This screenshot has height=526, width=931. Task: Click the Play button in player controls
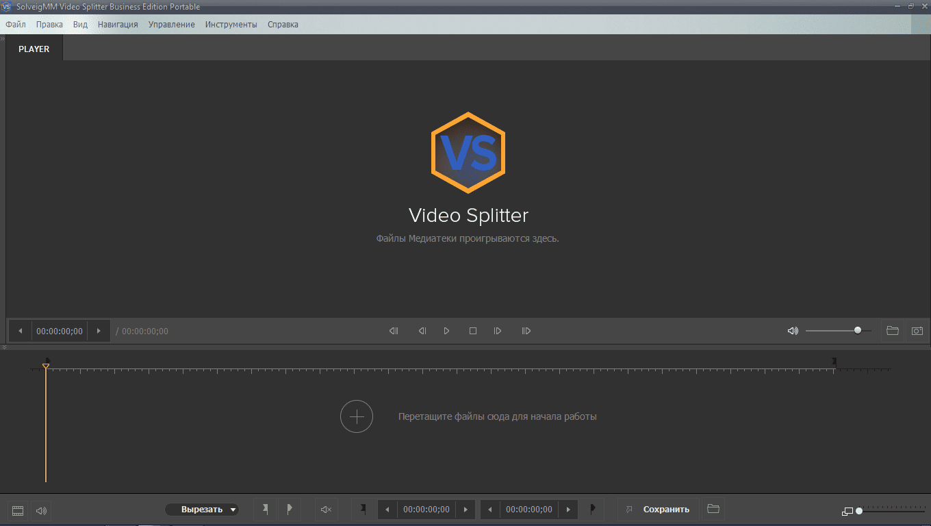[446, 331]
